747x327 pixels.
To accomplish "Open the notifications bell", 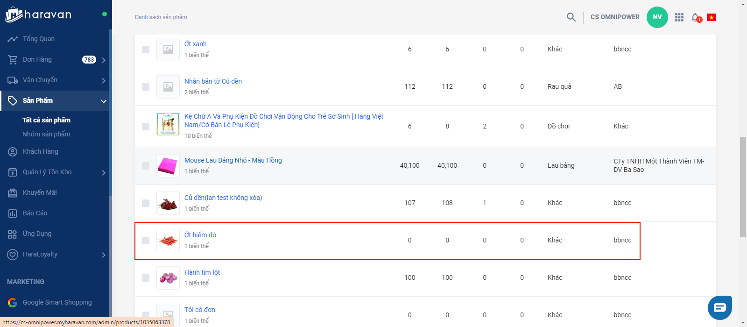I will [696, 17].
